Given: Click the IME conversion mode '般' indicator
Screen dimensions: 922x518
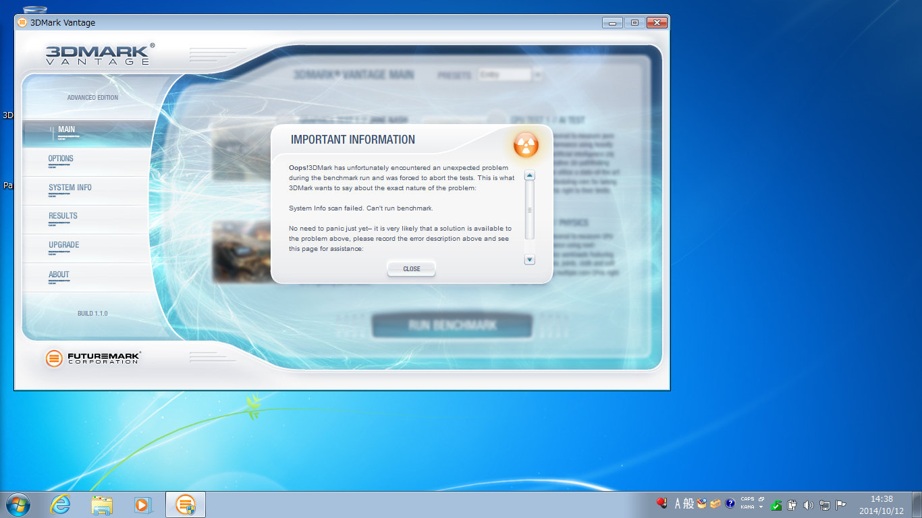Looking at the screenshot, I should [688, 504].
